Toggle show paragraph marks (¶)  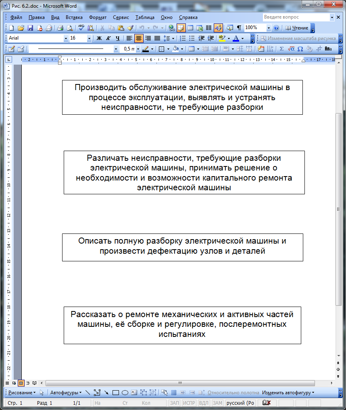(239, 28)
